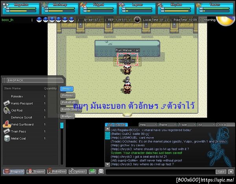The height and width of the screenshot is (184, 236).
Task: Select Tauros party slot
Action: (x=215, y=9)
